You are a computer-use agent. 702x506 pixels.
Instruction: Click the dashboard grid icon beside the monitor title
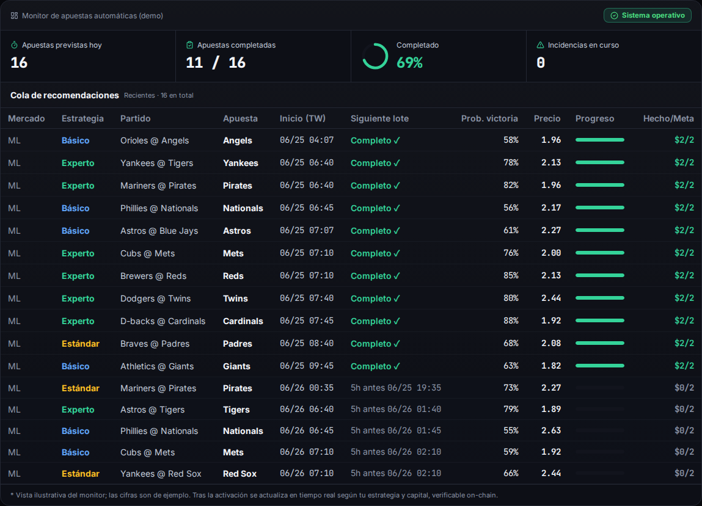tap(14, 16)
